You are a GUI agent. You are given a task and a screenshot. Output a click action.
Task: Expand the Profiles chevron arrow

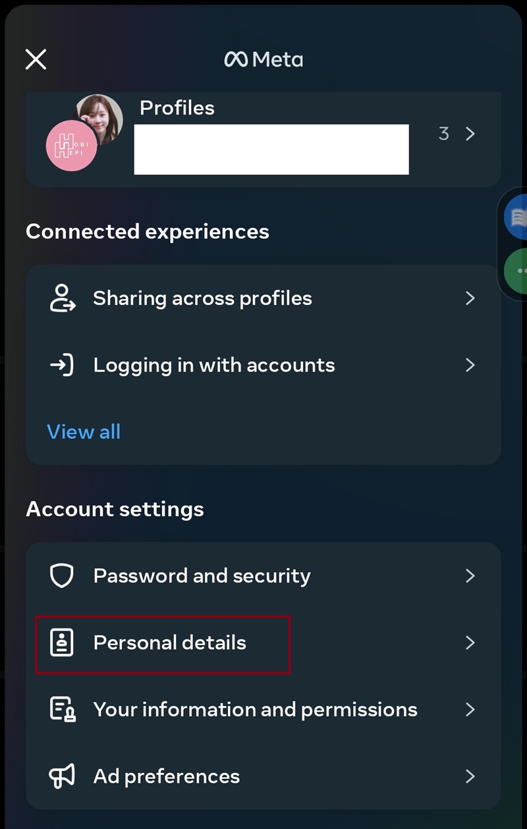click(x=470, y=134)
